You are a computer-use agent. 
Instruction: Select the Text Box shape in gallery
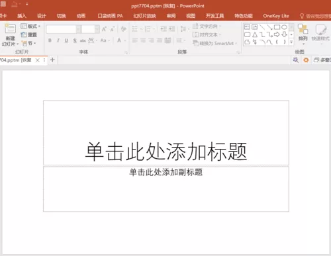tap(247, 27)
